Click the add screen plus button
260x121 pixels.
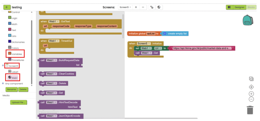tap(136, 7)
